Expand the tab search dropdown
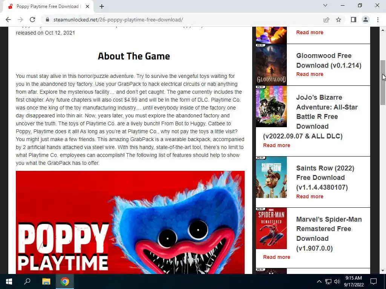The image size is (386, 289). (x=325, y=5)
